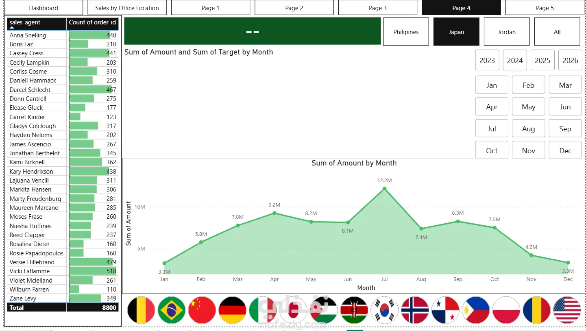Screen dimensions: 586x331
Task: Toggle the Japan country filter
Action: point(456,32)
